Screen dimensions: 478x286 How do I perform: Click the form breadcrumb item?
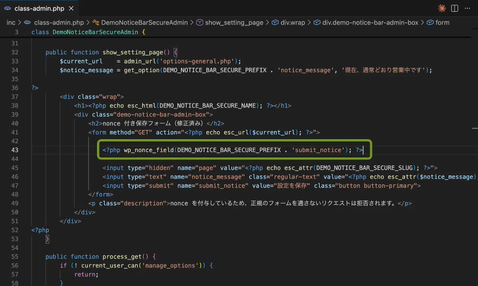443,23
